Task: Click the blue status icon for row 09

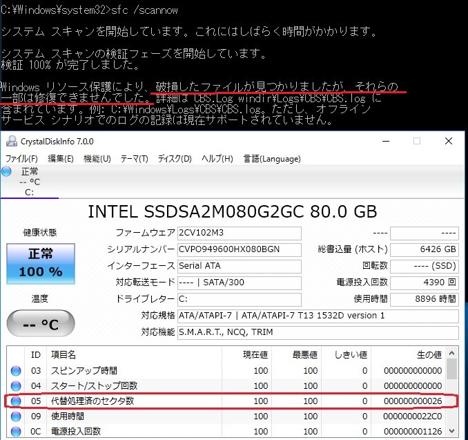Action: tap(16, 416)
